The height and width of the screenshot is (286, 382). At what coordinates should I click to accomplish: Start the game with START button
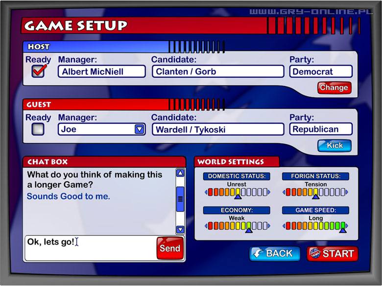pos(333,254)
